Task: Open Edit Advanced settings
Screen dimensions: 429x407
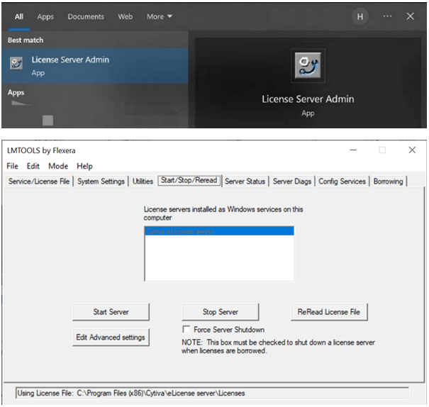Action: pos(111,337)
